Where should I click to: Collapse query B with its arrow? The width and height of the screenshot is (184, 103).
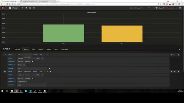4,72
